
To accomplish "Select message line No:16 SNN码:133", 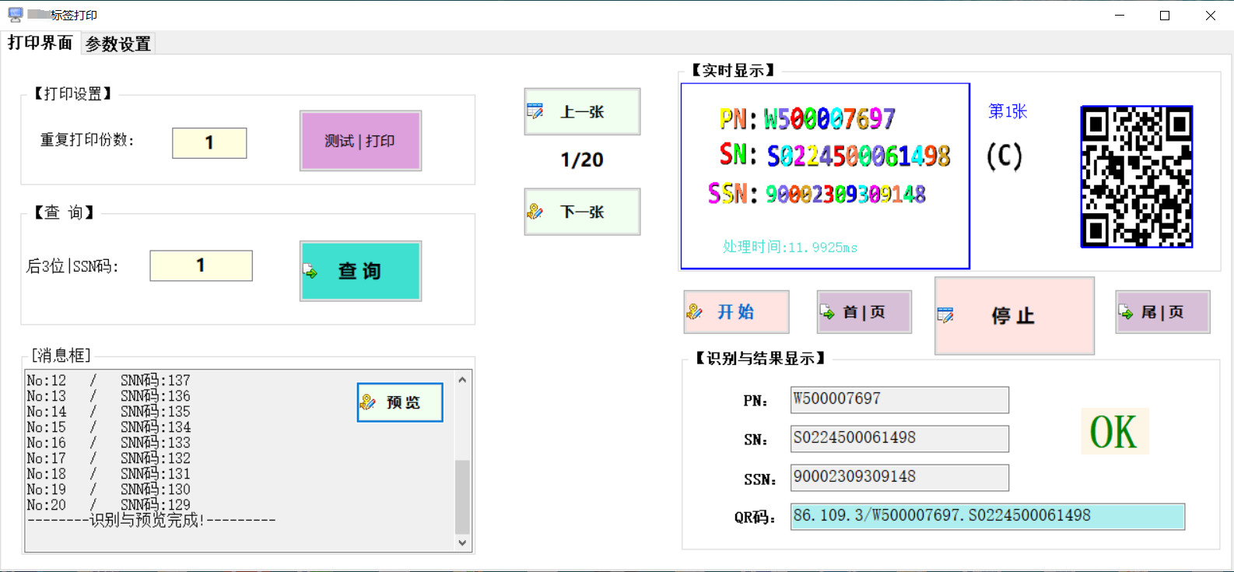I will (x=108, y=443).
